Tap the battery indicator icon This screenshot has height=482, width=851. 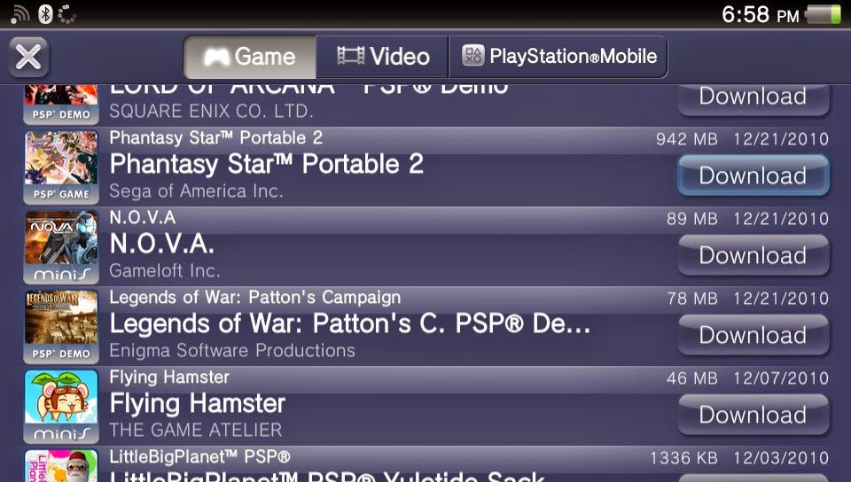click(824, 15)
